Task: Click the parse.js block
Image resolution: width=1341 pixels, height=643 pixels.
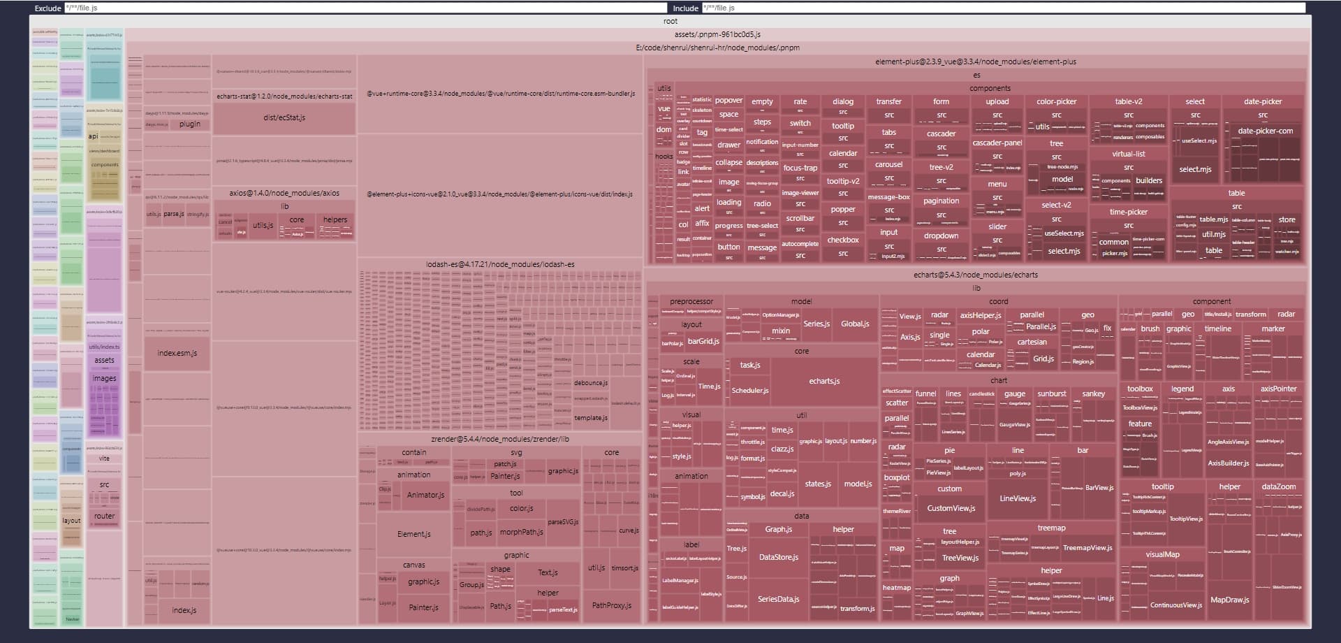Action: tap(174, 215)
